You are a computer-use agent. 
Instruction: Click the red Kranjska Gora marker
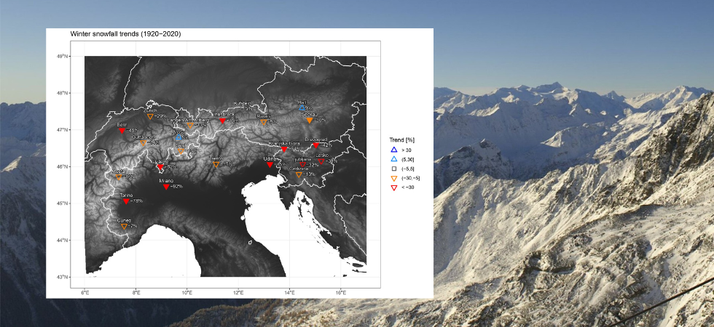coord(284,150)
